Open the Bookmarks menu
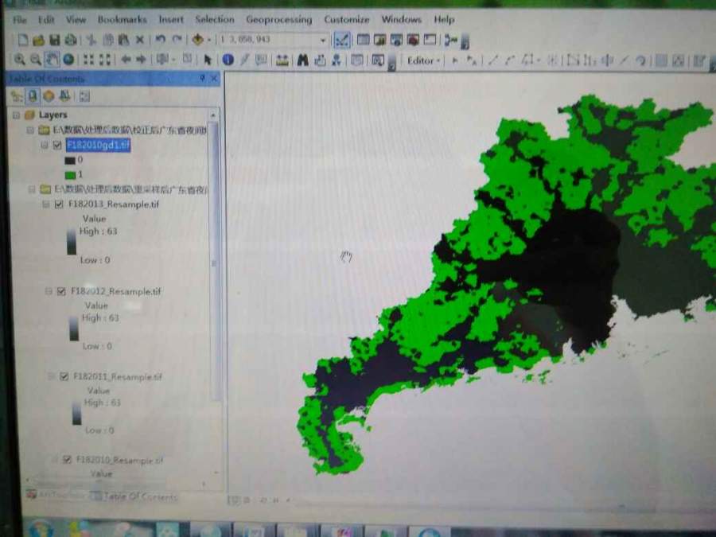716x537 pixels. pos(122,20)
